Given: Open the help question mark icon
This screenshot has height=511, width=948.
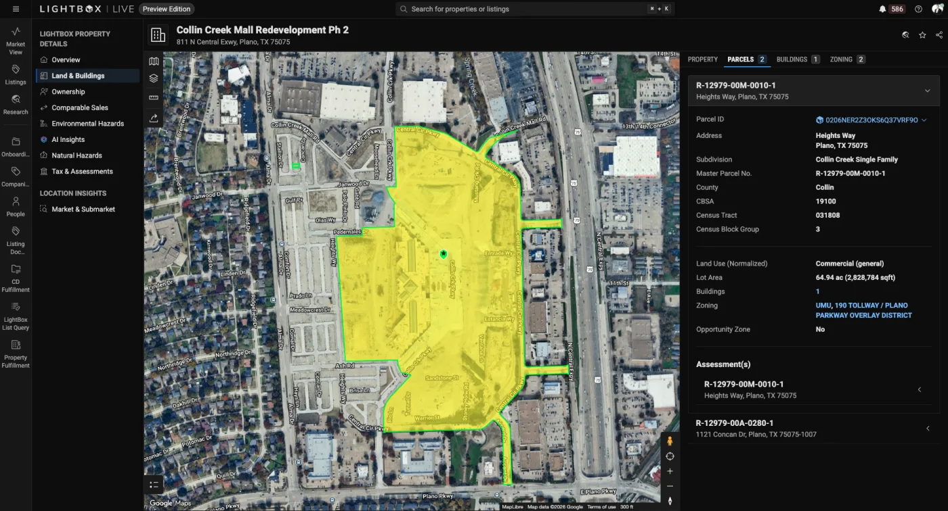Looking at the screenshot, I should coord(918,9).
